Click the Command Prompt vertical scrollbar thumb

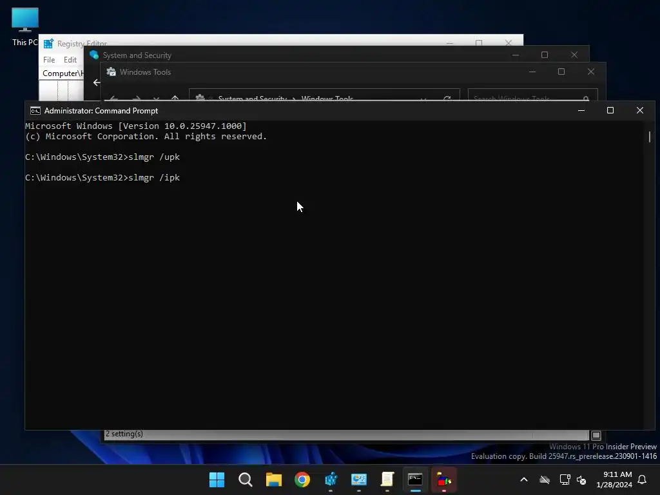coord(650,137)
